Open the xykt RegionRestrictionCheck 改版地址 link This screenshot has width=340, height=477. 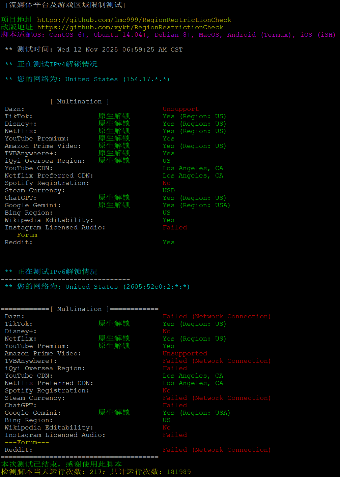point(131,27)
